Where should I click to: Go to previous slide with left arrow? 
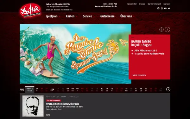tap(161, 30)
